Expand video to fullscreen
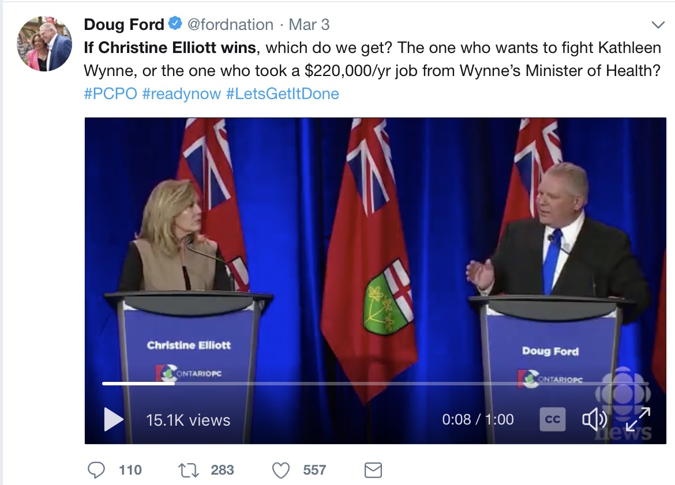Viewport: 675px width, 485px height. 638,419
